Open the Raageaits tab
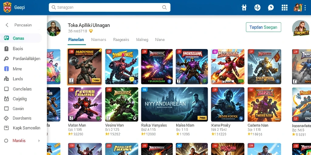The height and width of the screenshot is (155, 311). 121,40
